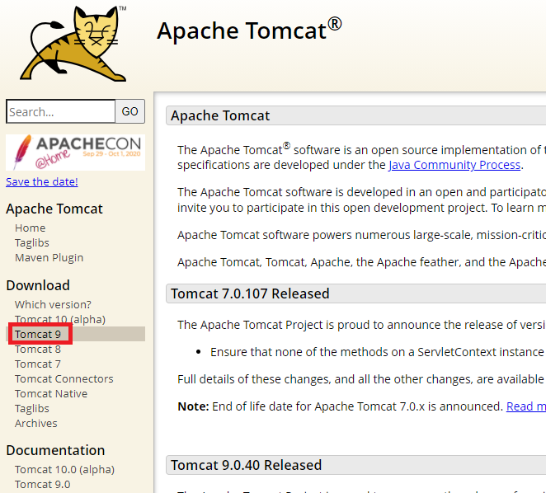Click the Apache Tomcat cat logo
This screenshot has width=546, height=493.
coord(73,44)
